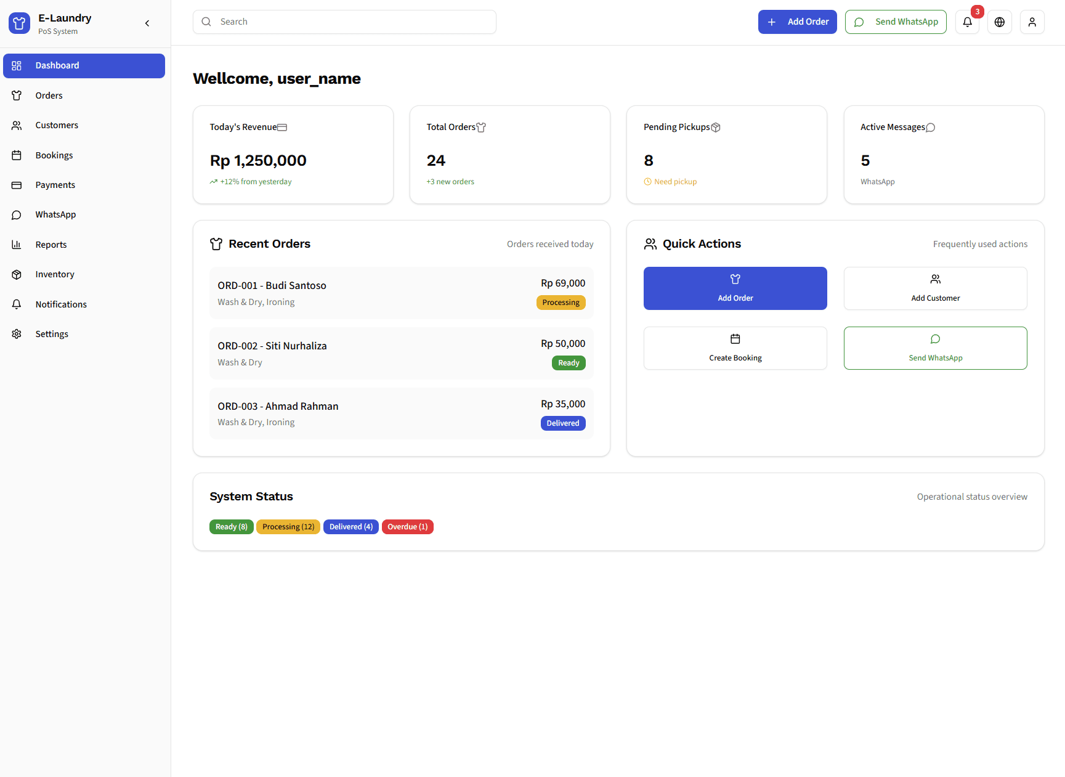Open the Dashboard menu item
Screen dimensions: 1065x777
(x=84, y=66)
